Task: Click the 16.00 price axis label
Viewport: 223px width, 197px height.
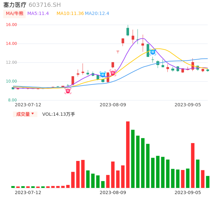Action: click(11, 25)
